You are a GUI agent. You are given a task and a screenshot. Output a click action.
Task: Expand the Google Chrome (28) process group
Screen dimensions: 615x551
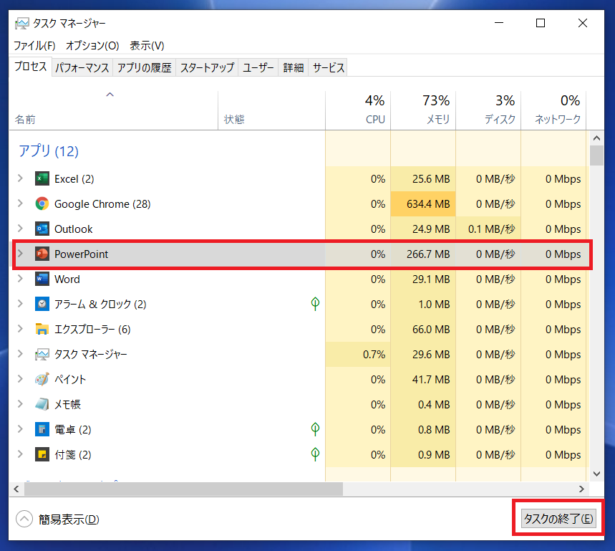click(x=20, y=204)
